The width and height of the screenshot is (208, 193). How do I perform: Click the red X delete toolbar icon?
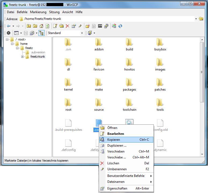tap(67, 26)
